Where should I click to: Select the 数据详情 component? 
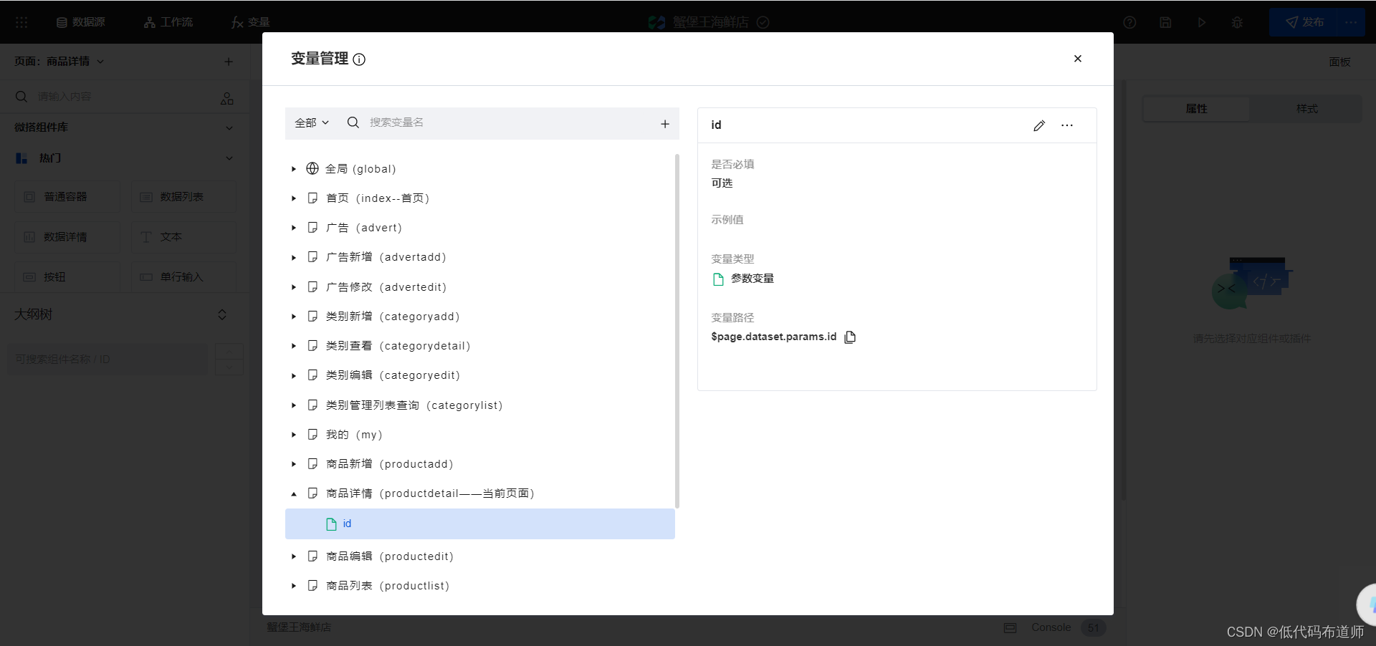pyautogui.click(x=67, y=237)
